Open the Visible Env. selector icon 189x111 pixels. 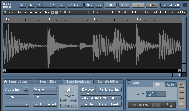coord(26,90)
